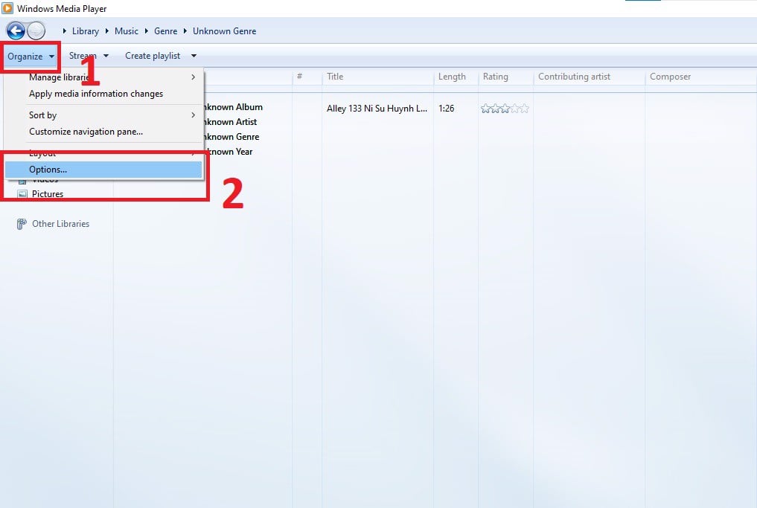The height and width of the screenshot is (508, 757).
Task: Choose Apply media information changes
Action: coord(103,94)
